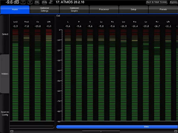Click the Out section label
Screen dimensions: 178x133
58,16
